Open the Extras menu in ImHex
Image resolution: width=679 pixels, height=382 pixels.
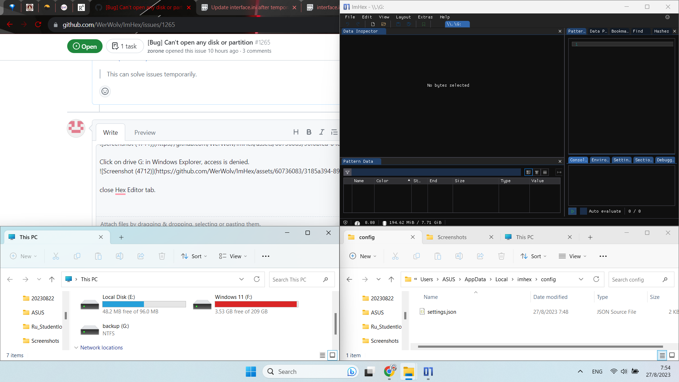click(425, 17)
